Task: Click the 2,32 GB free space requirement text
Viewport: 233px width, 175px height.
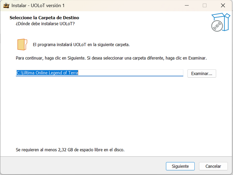Action: (x=70, y=150)
